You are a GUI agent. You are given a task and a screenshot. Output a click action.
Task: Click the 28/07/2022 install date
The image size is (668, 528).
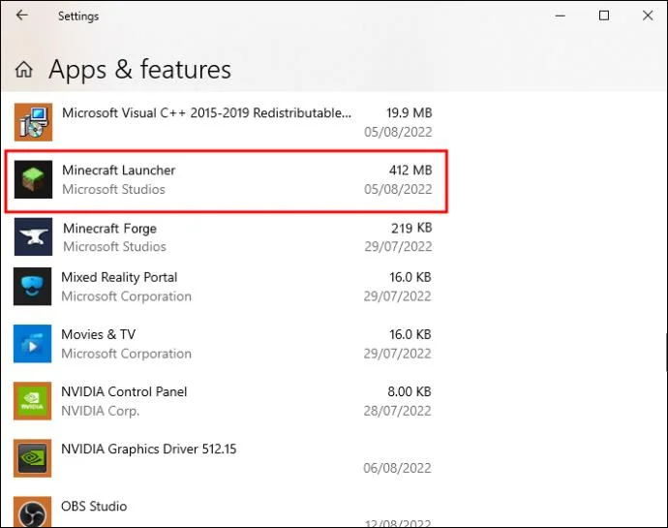coord(397,411)
